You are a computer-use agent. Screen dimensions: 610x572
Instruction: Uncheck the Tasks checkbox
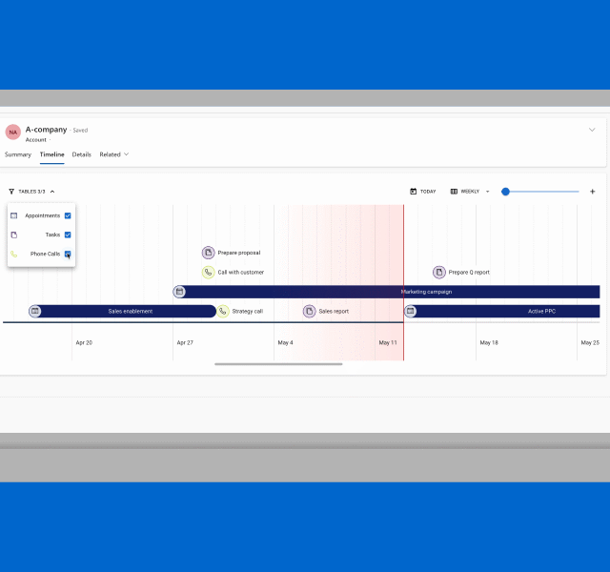click(68, 235)
